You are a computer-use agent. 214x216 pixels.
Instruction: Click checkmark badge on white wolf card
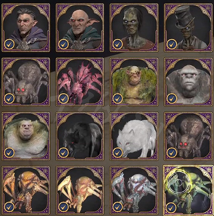(x=117, y=153)
